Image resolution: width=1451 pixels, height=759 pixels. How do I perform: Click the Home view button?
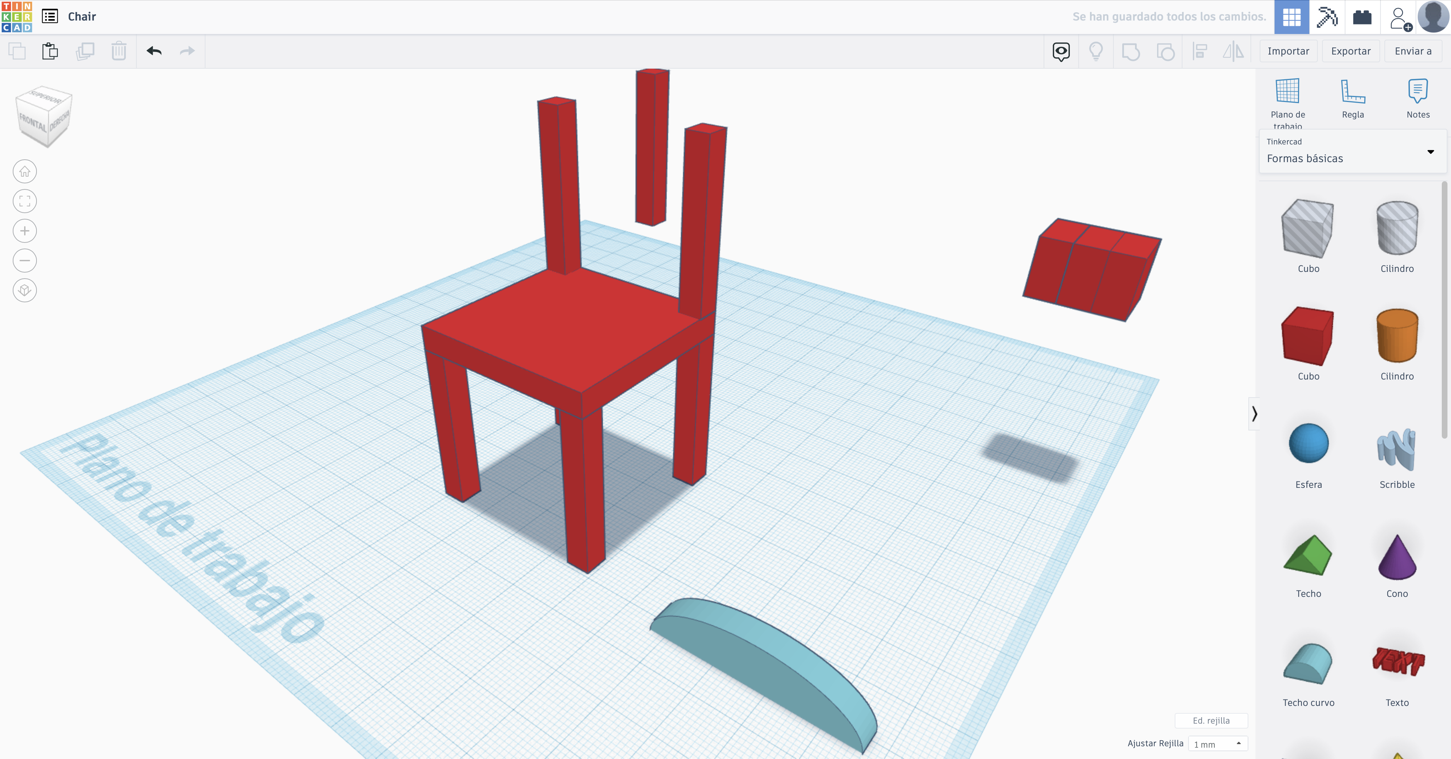(x=25, y=171)
